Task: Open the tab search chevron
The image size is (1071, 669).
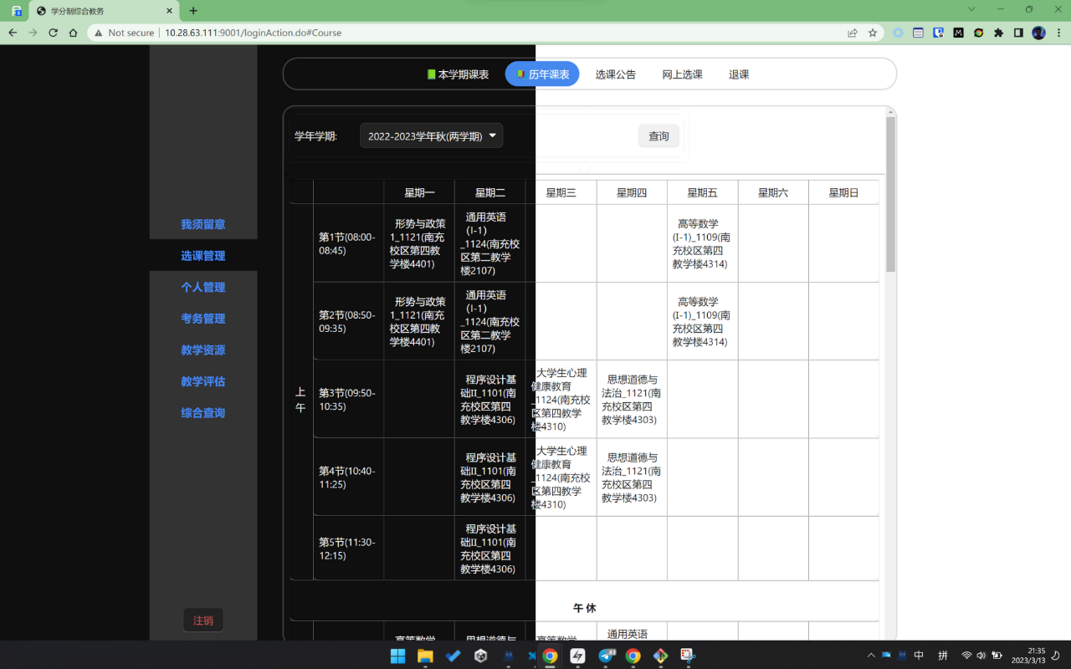Action: 971,9
